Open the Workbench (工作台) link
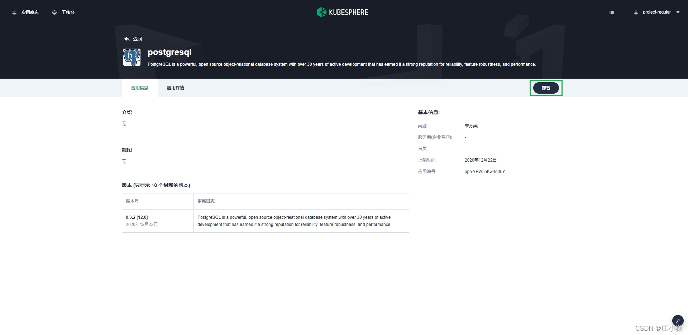 coord(68,13)
